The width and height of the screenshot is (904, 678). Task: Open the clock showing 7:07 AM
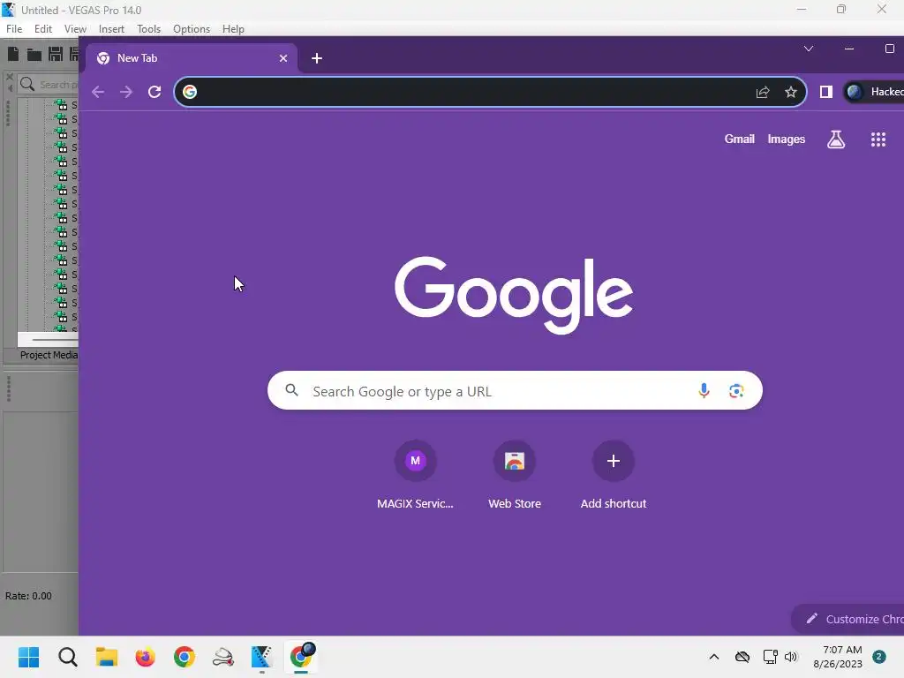point(838,657)
